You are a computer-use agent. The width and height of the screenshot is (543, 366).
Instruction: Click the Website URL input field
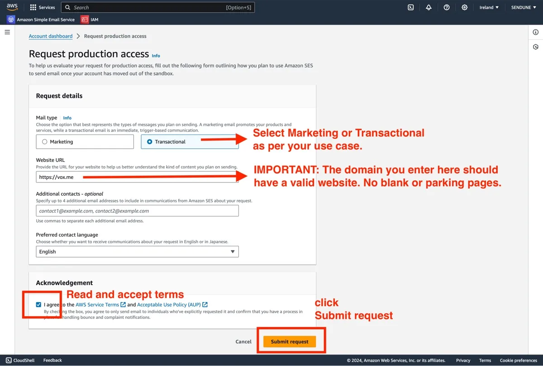[138, 177]
